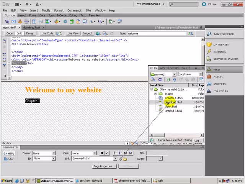The height and width of the screenshot is (184, 245).
Task: Collapse the Site - my web1 tree node
Action: point(152,89)
